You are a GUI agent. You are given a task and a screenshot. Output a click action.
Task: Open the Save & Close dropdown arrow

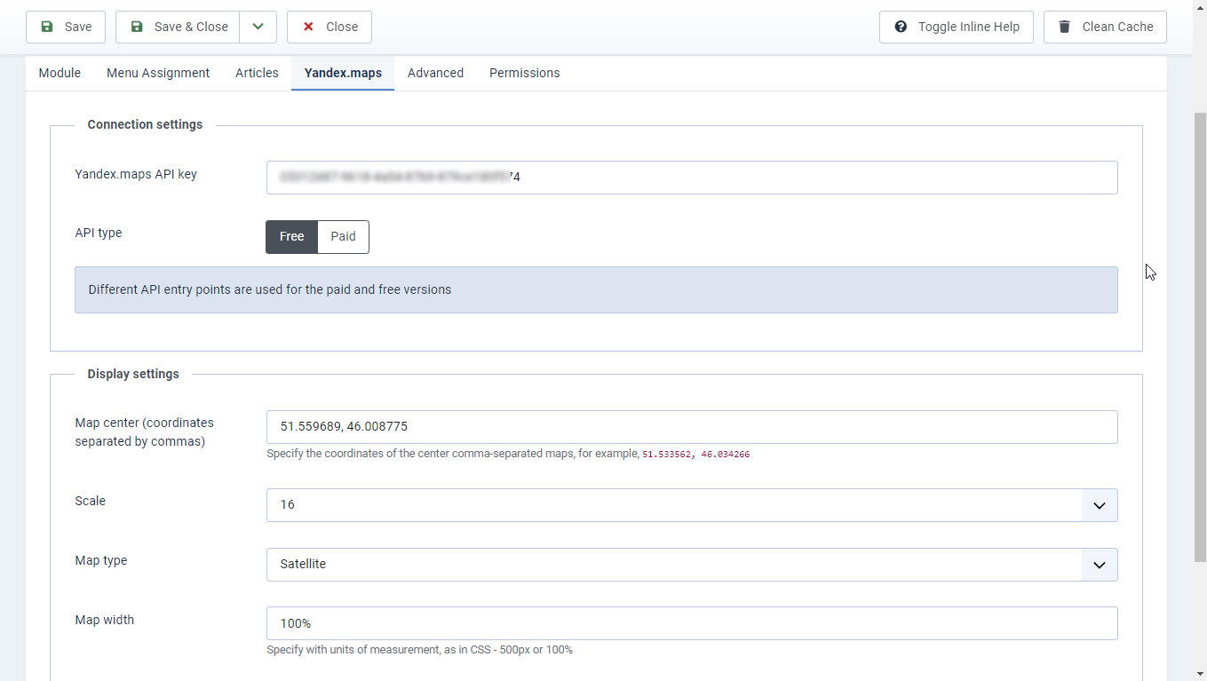[258, 27]
